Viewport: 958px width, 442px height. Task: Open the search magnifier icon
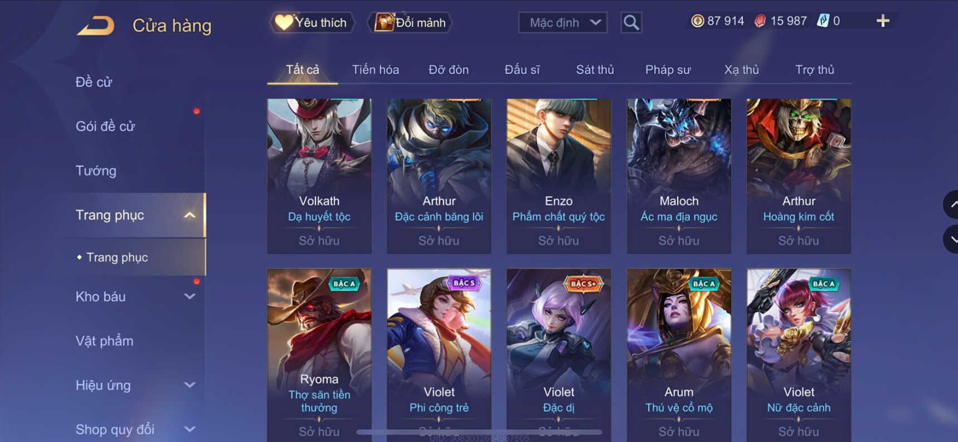pos(631,22)
